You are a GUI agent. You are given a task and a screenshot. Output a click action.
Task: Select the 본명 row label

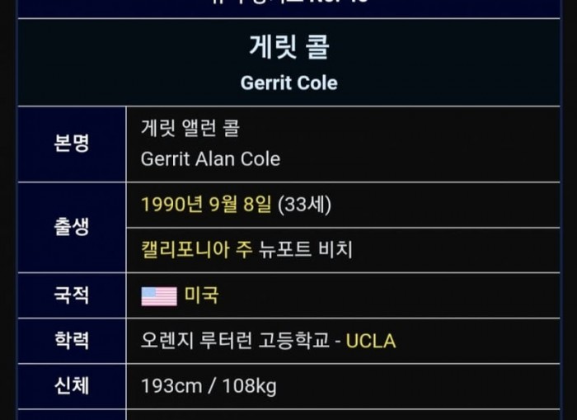72,144
